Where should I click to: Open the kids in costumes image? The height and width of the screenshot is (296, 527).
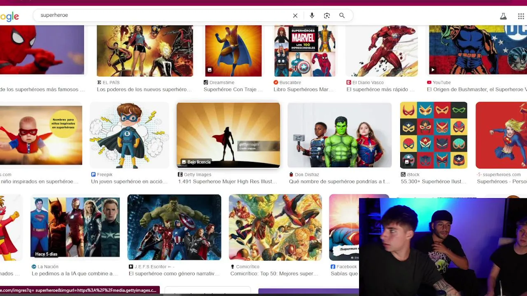click(x=339, y=135)
